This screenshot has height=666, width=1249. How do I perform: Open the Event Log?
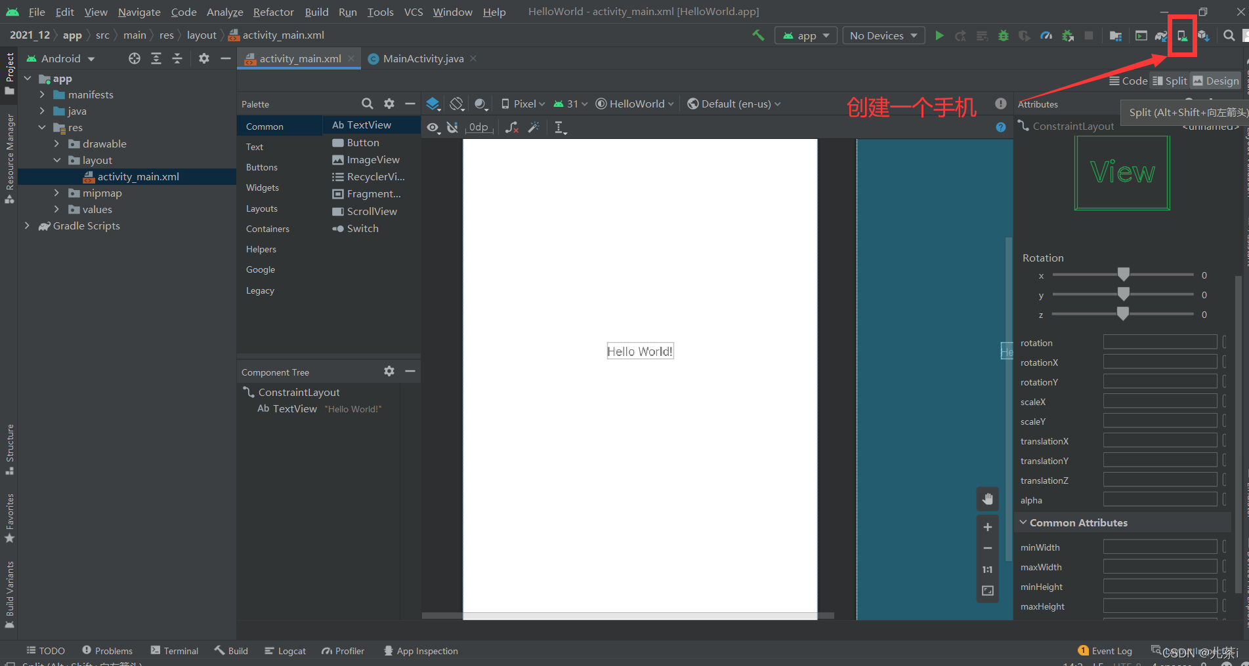click(x=1105, y=650)
